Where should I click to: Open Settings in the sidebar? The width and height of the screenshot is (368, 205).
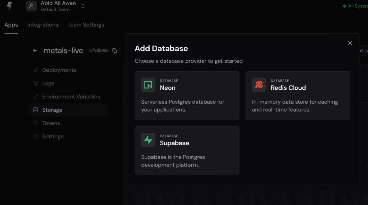point(68,136)
